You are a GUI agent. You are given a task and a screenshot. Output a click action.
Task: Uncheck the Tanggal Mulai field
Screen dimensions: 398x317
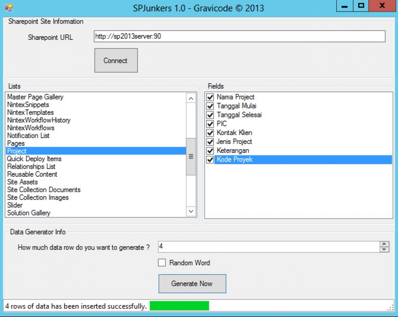click(x=210, y=106)
